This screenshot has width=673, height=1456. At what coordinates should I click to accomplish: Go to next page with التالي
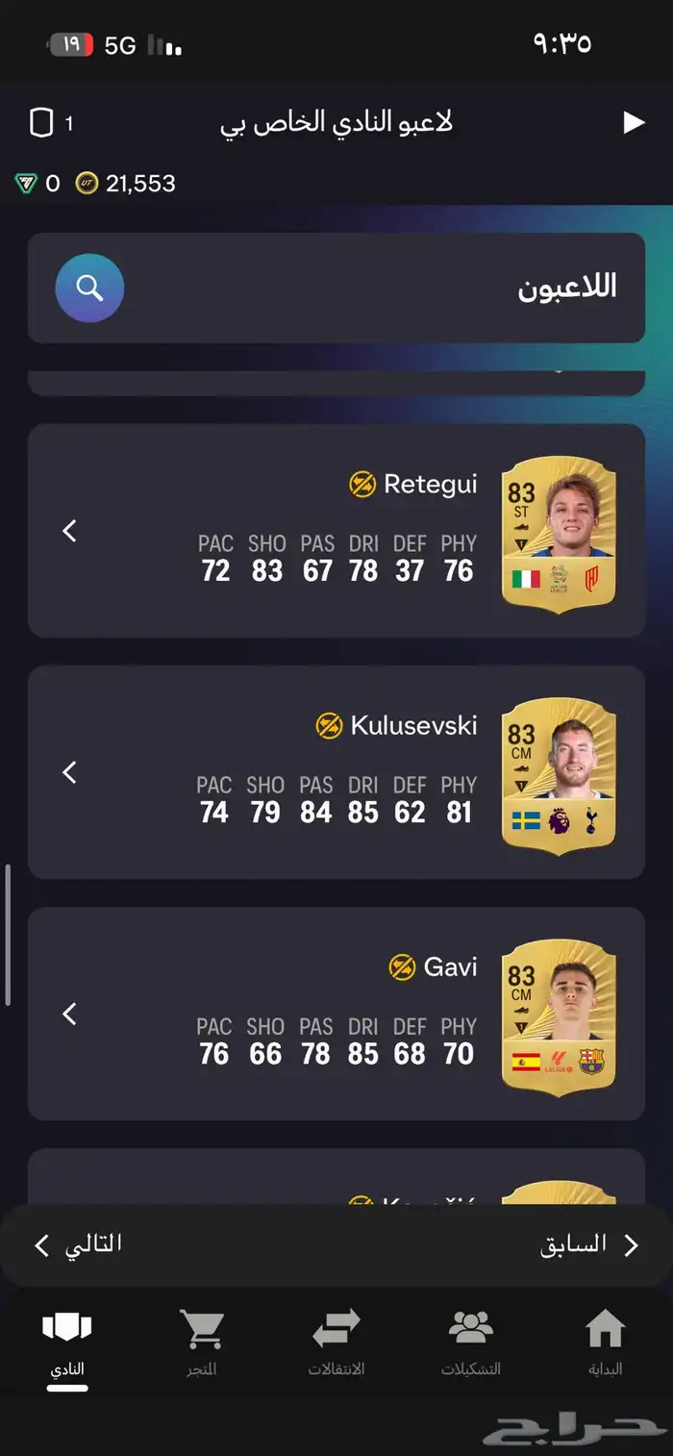[x=79, y=1244]
